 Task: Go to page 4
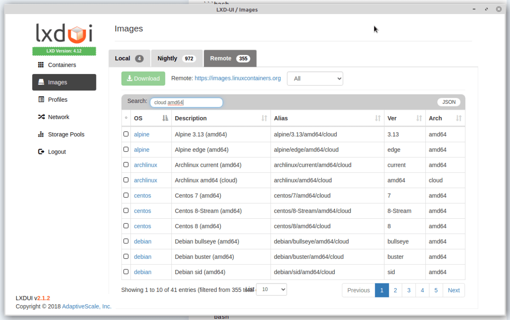pyautogui.click(x=422, y=290)
